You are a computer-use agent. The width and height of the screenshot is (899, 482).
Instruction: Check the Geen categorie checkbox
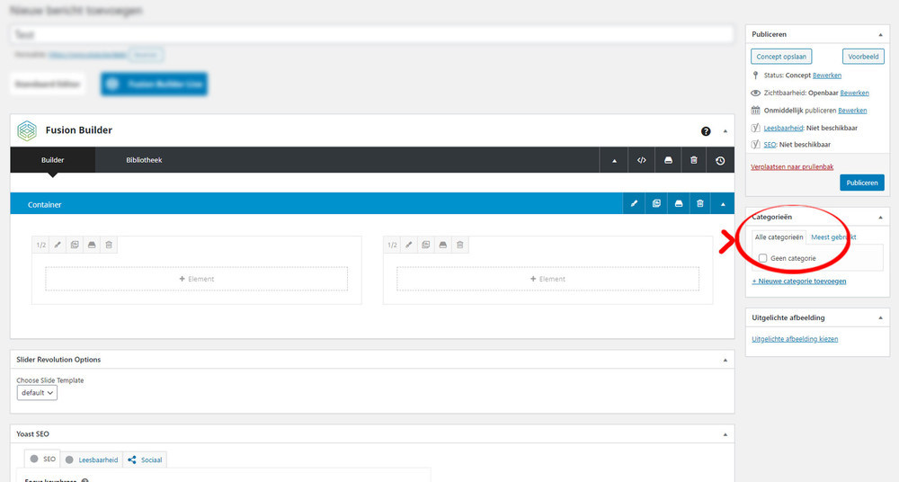(x=762, y=258)
